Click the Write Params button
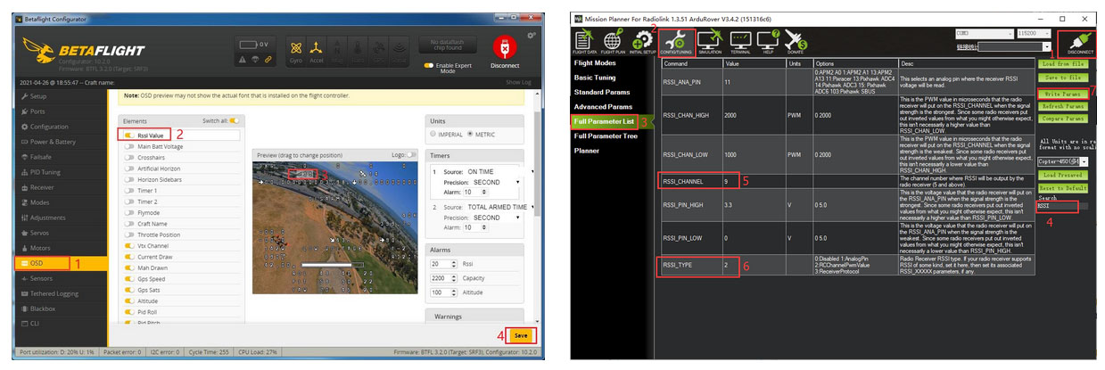1105x370 pixels. (x=1062, y=93)
